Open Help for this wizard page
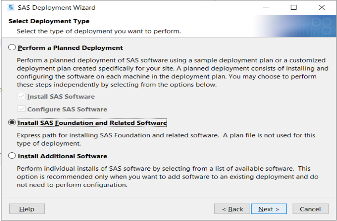 (27, 209)
